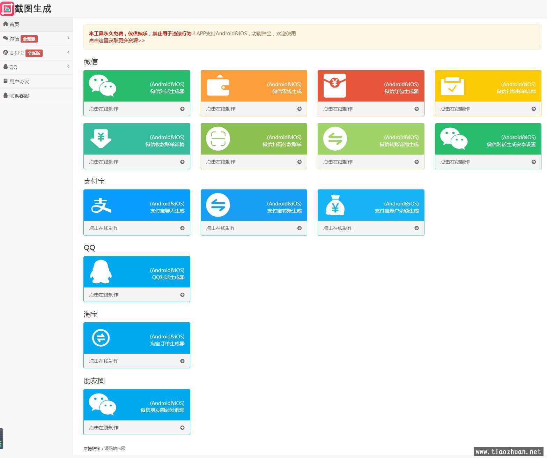Viewport: 547px width, 458px height.
Task: Click the 微信朋友圈转发截图 title text
Action: pyautogui.click(x=163, y=410)
